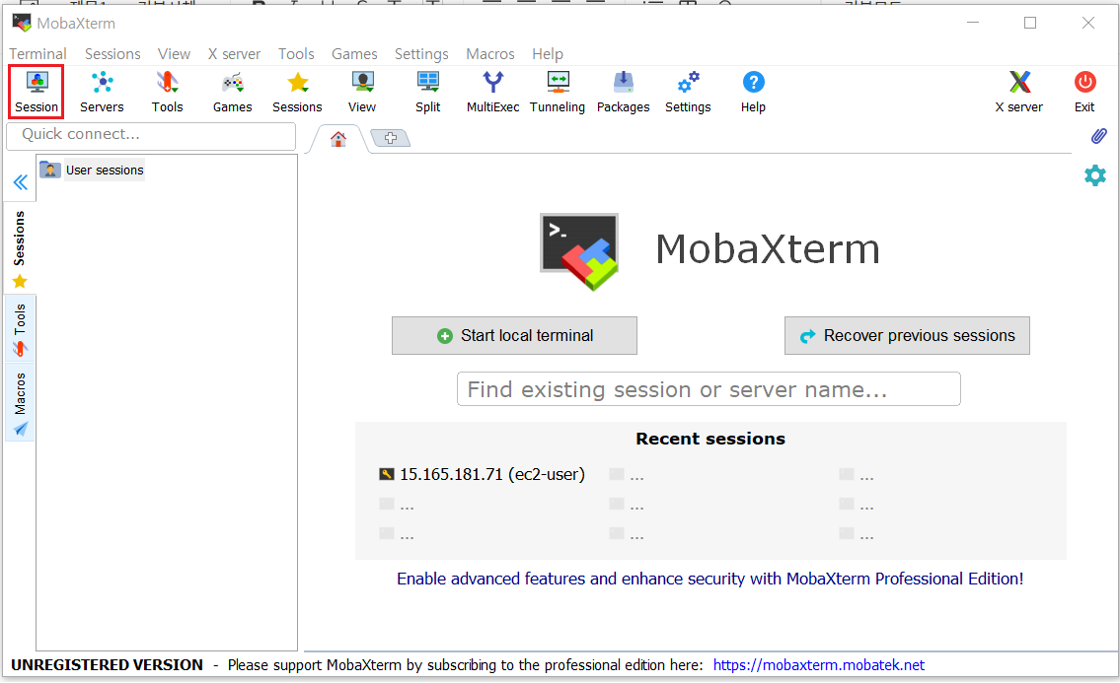Open the Tools menu in menu bar
This screenshot has width=1120, height=683.
point(296,53)
